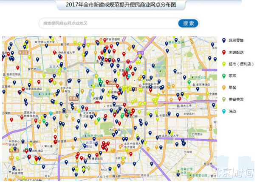Select the olive 美容美发 legend pin icon
257x182 pixels.
226,99
